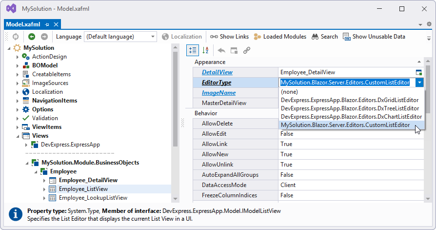The image size is (436, 230).
Task: Select the MasterDetailView property row
Action: coord(236,103)
